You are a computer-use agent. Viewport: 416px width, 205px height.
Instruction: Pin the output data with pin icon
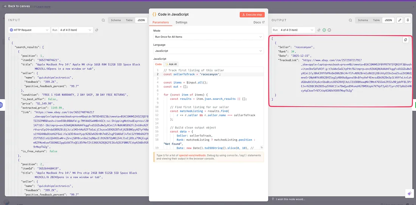click(408, 20)
